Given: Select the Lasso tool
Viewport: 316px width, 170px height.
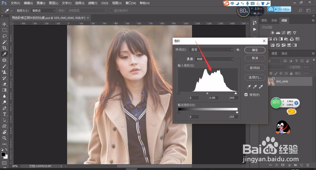Looking at the screenshot, I should click(4, 36).
